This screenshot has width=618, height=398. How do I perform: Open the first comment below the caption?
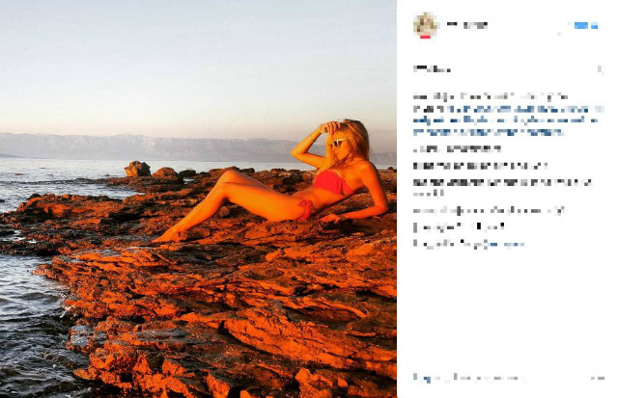457,149
